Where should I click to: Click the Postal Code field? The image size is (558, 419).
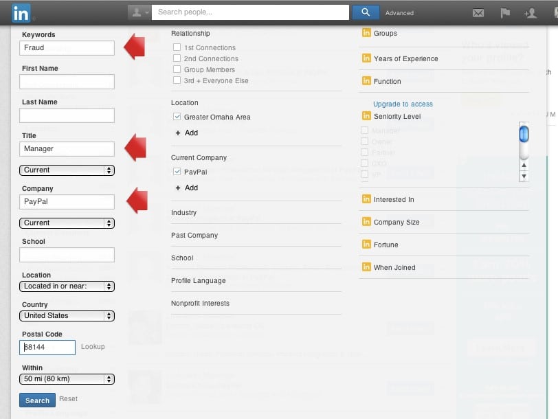click(47, 348)
